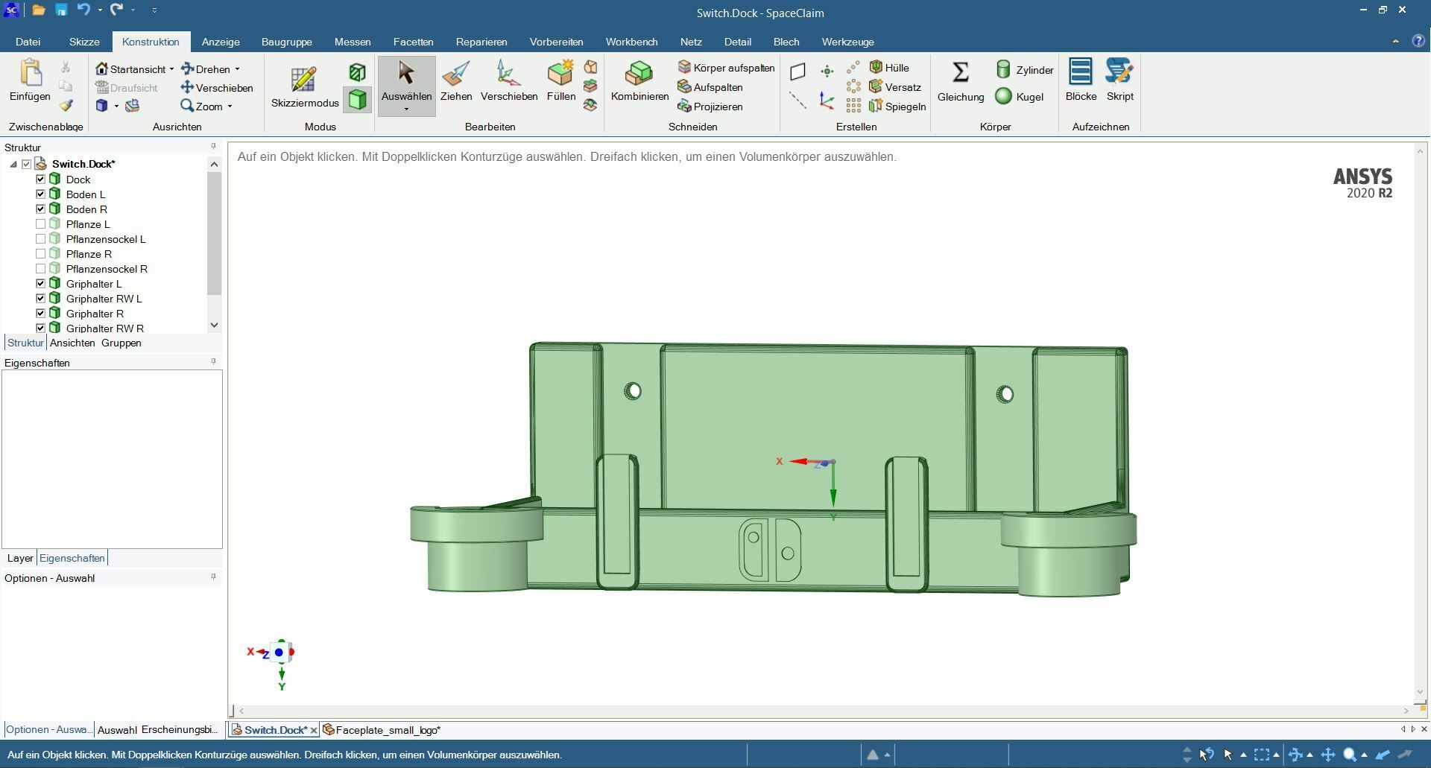Viewport: 1431px width, 768px height.
Task: Enter Skizziermodus sketch mode
Action: pos(304,86)
